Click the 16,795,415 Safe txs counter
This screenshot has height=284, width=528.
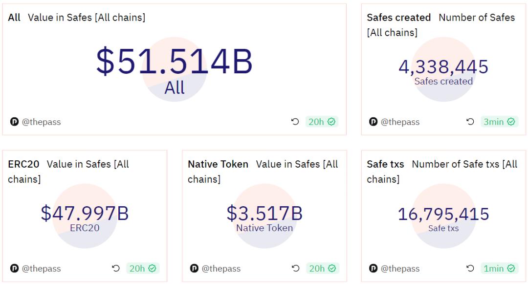[x=443, y=214]
